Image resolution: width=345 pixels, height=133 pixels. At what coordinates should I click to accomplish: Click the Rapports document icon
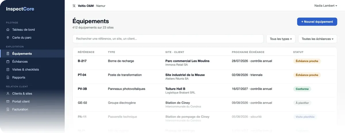(x=8, y=77)
